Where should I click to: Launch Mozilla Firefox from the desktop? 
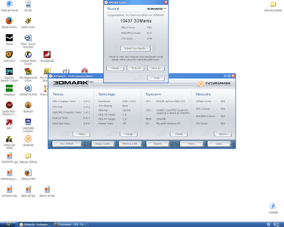coord(9,22)
